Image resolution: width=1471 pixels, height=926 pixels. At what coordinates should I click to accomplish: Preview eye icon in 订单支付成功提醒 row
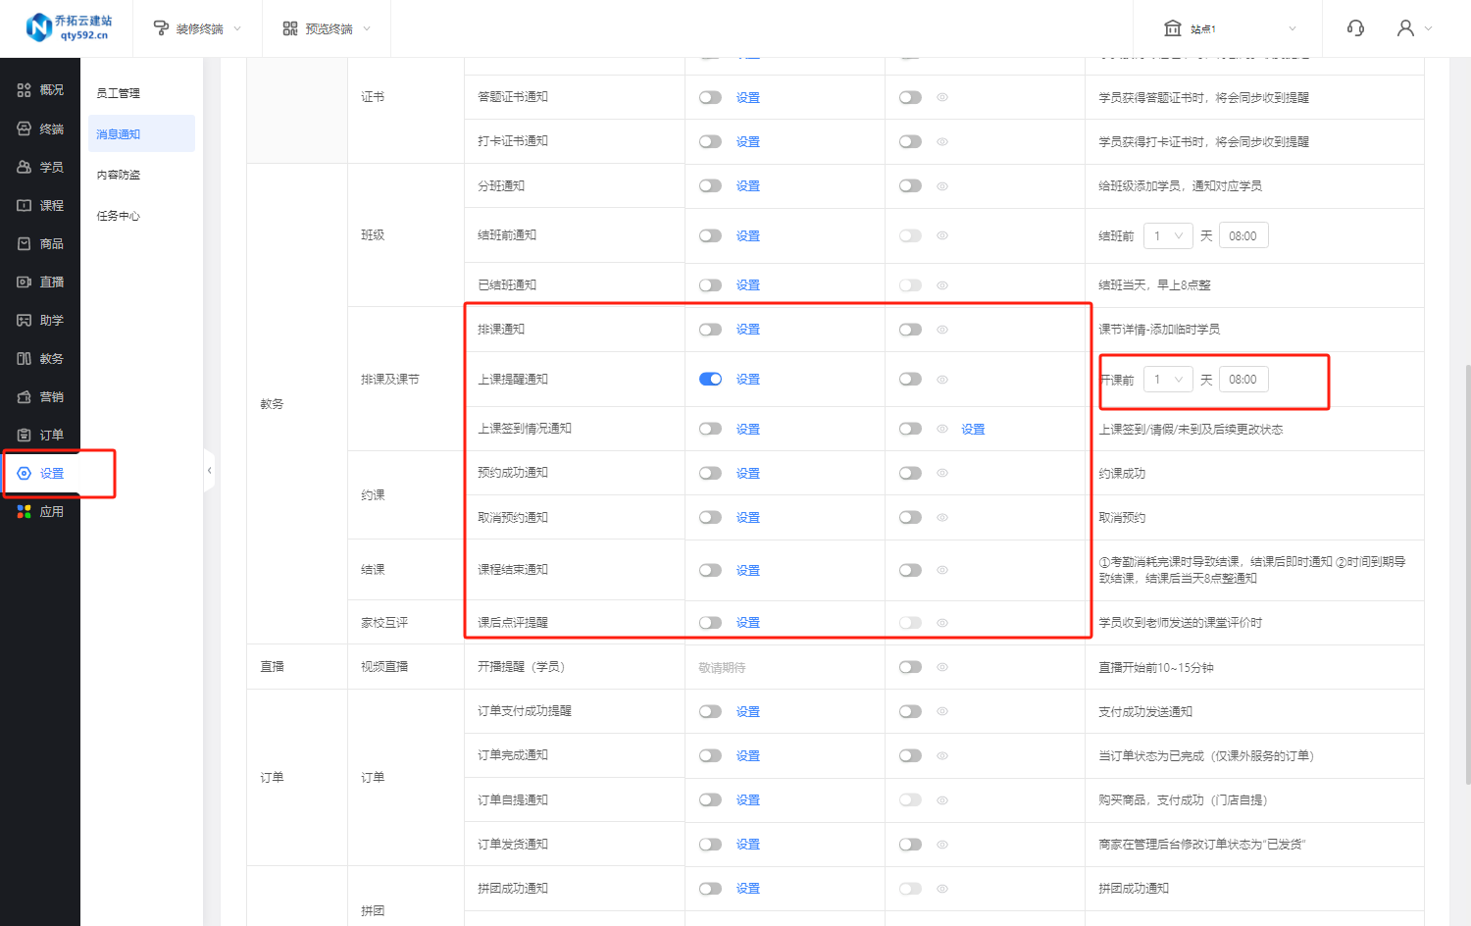pyautogui.click(x=942, y=711)
